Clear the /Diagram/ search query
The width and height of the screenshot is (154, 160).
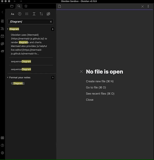(x=51, y=22)
